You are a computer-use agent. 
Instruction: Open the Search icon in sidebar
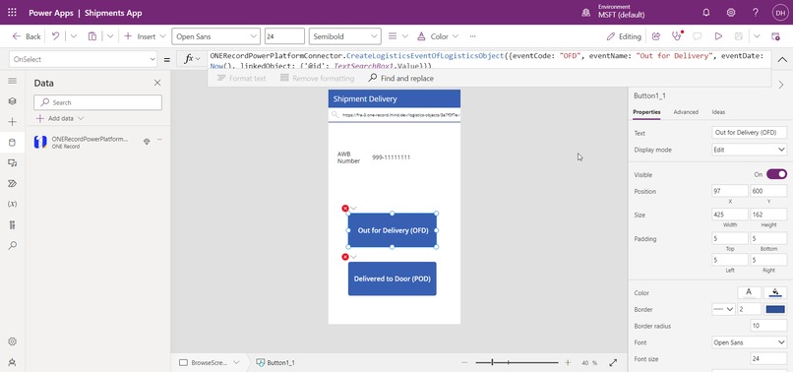click(x=12, y=245)
